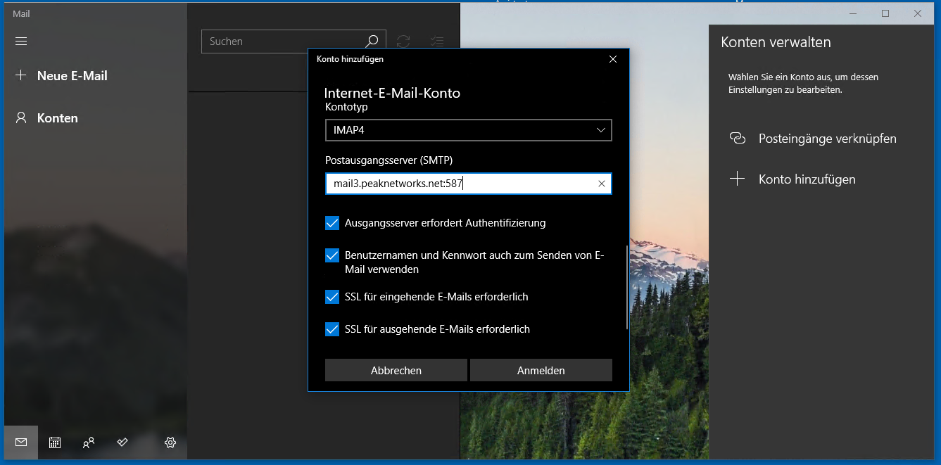Image resolution: width=941 pixels, height=465 pixels.
Task: Uncheck Ausgangsserver erfordert Authentifizierung
Action: pos(331,223)
